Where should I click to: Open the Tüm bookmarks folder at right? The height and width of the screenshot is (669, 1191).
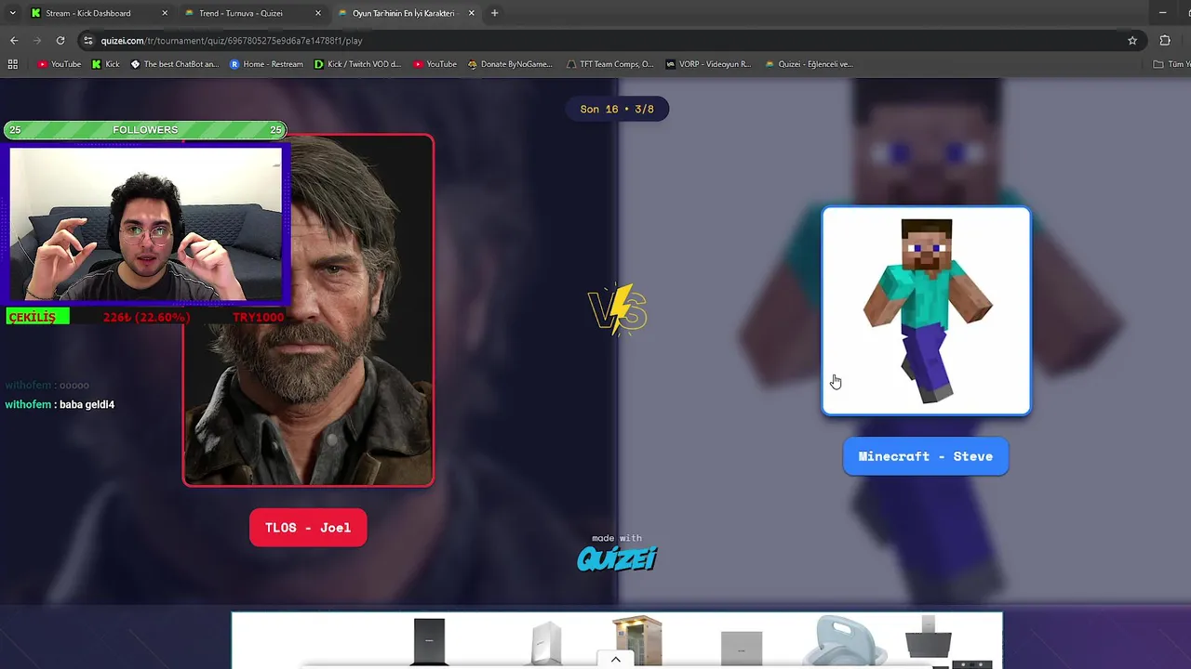[x=1171, y=64]
